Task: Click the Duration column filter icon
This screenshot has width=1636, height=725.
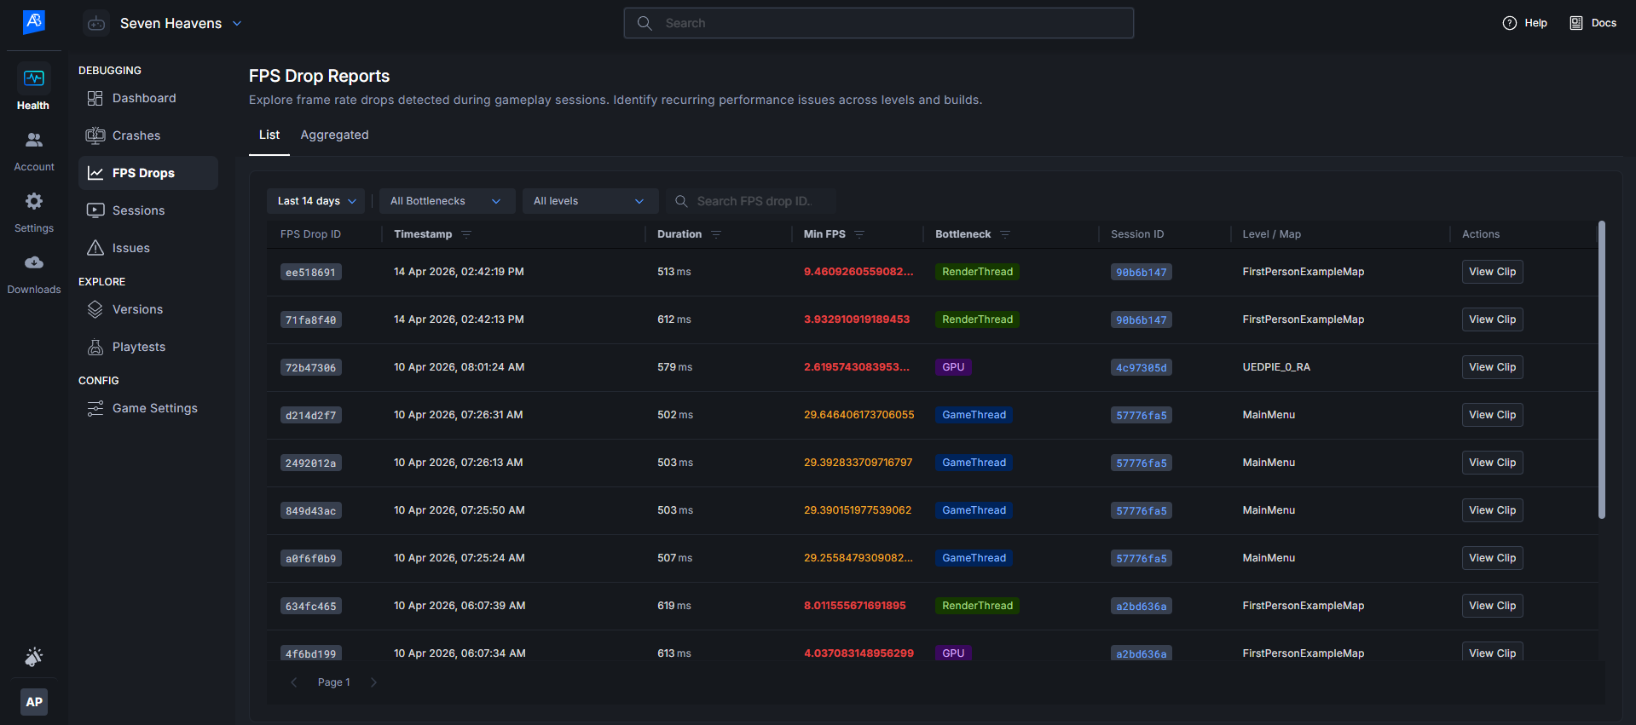Action: (716, 234)
